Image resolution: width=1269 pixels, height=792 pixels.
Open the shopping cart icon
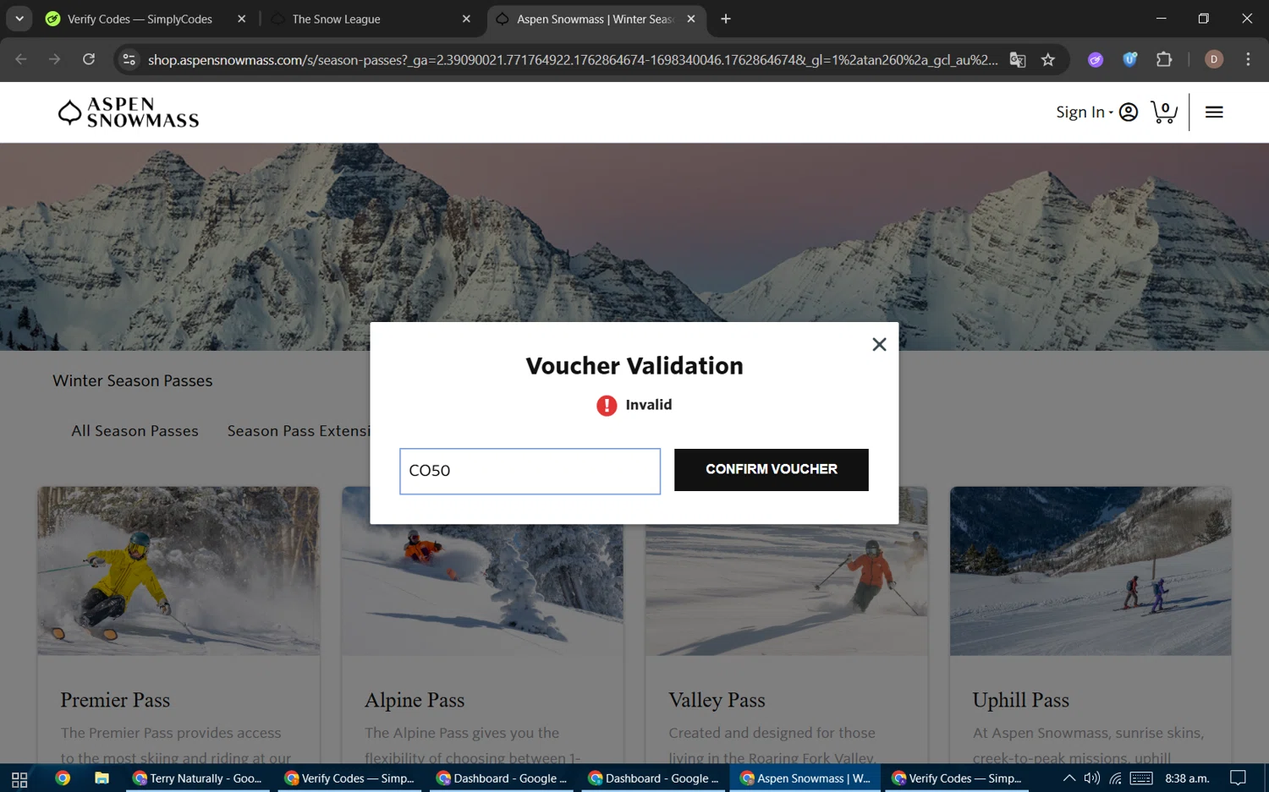(1164, 112)
